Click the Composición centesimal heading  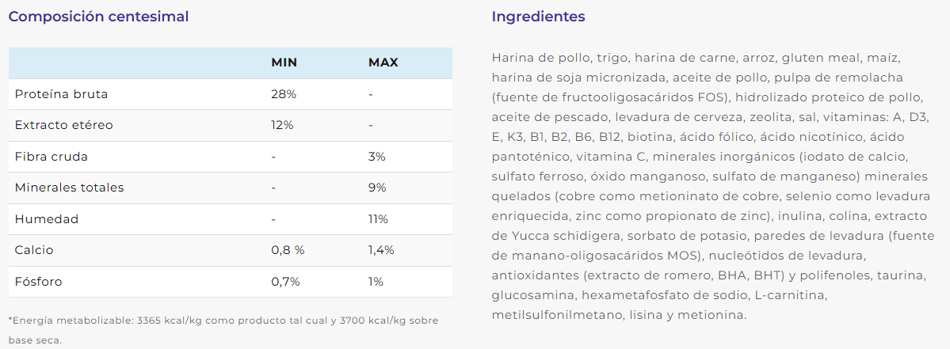pos(99,17)
